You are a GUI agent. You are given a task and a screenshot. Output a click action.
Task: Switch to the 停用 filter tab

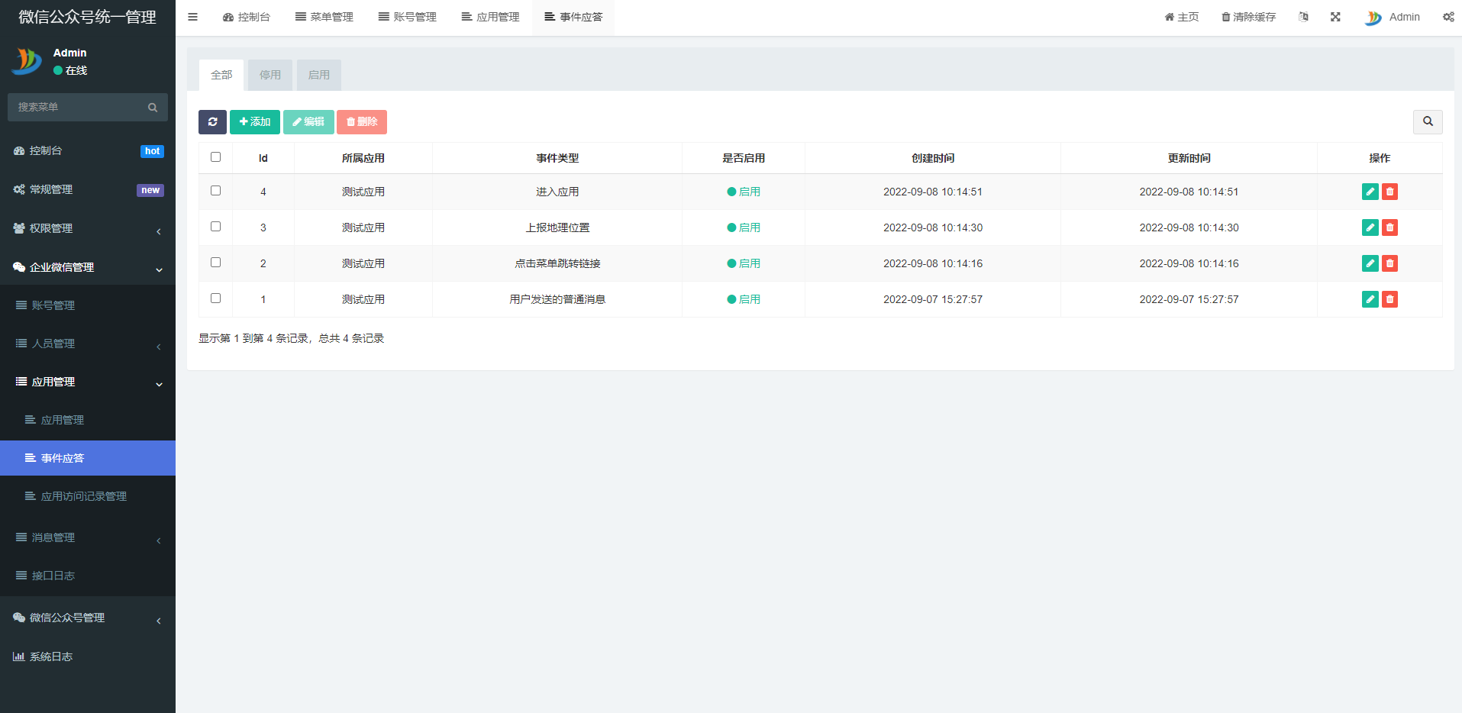[269, 75]
